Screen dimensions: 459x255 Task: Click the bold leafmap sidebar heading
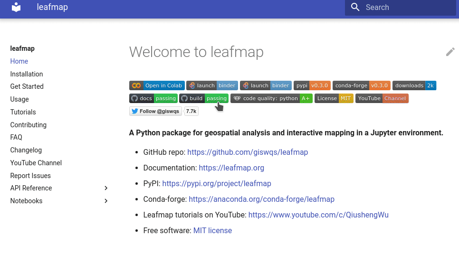click(x=22, y=48)
